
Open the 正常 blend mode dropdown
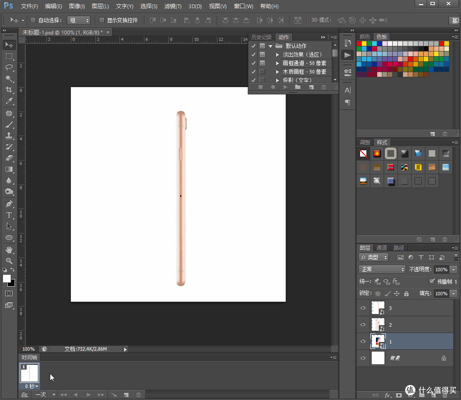coord(382,269)
